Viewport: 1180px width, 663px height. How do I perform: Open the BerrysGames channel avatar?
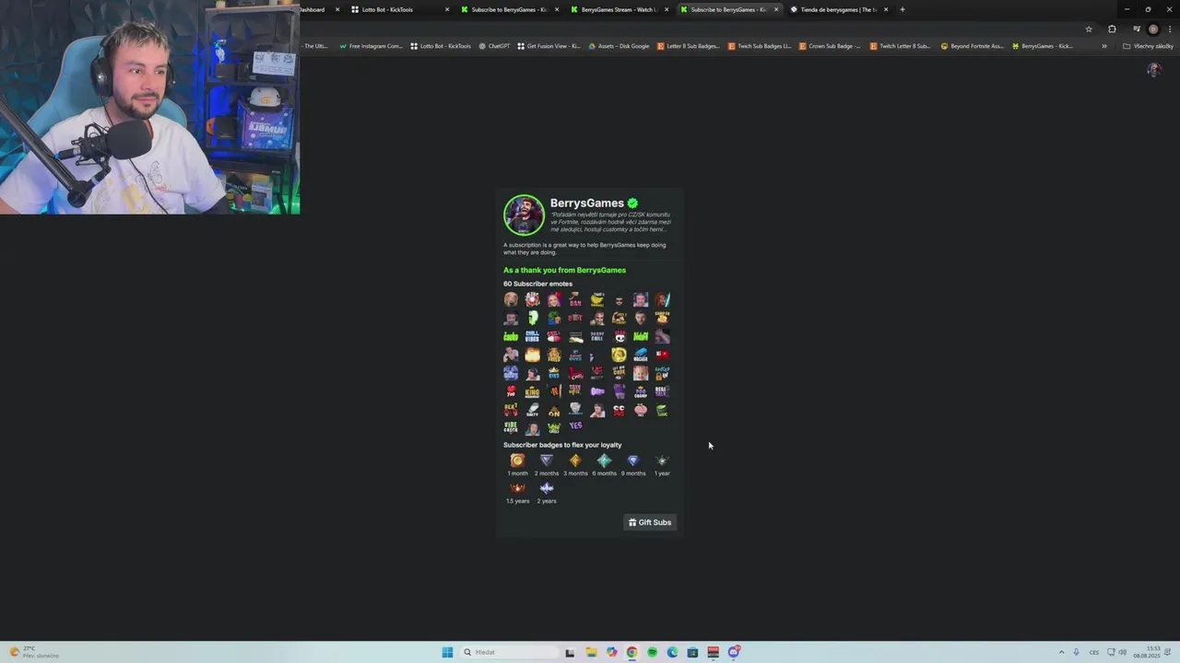coord(524,215)
